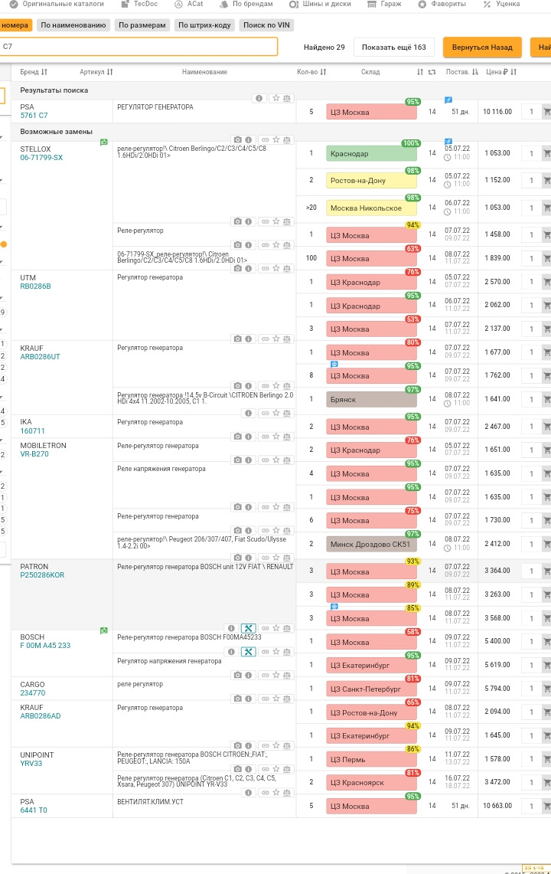Switch to По наименованию search tab
This screenshot has width=551, height=874.
pos(73,25)
